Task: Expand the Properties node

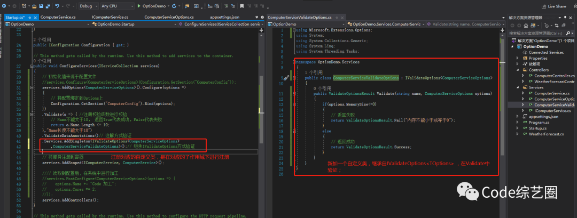Action: (x=518, y=58)
